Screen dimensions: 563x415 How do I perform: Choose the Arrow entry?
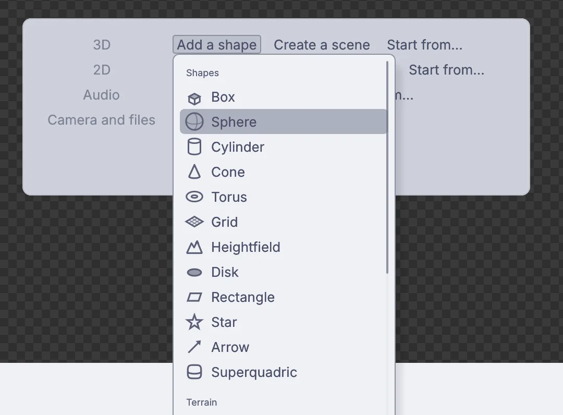click(x=283, y=347)
